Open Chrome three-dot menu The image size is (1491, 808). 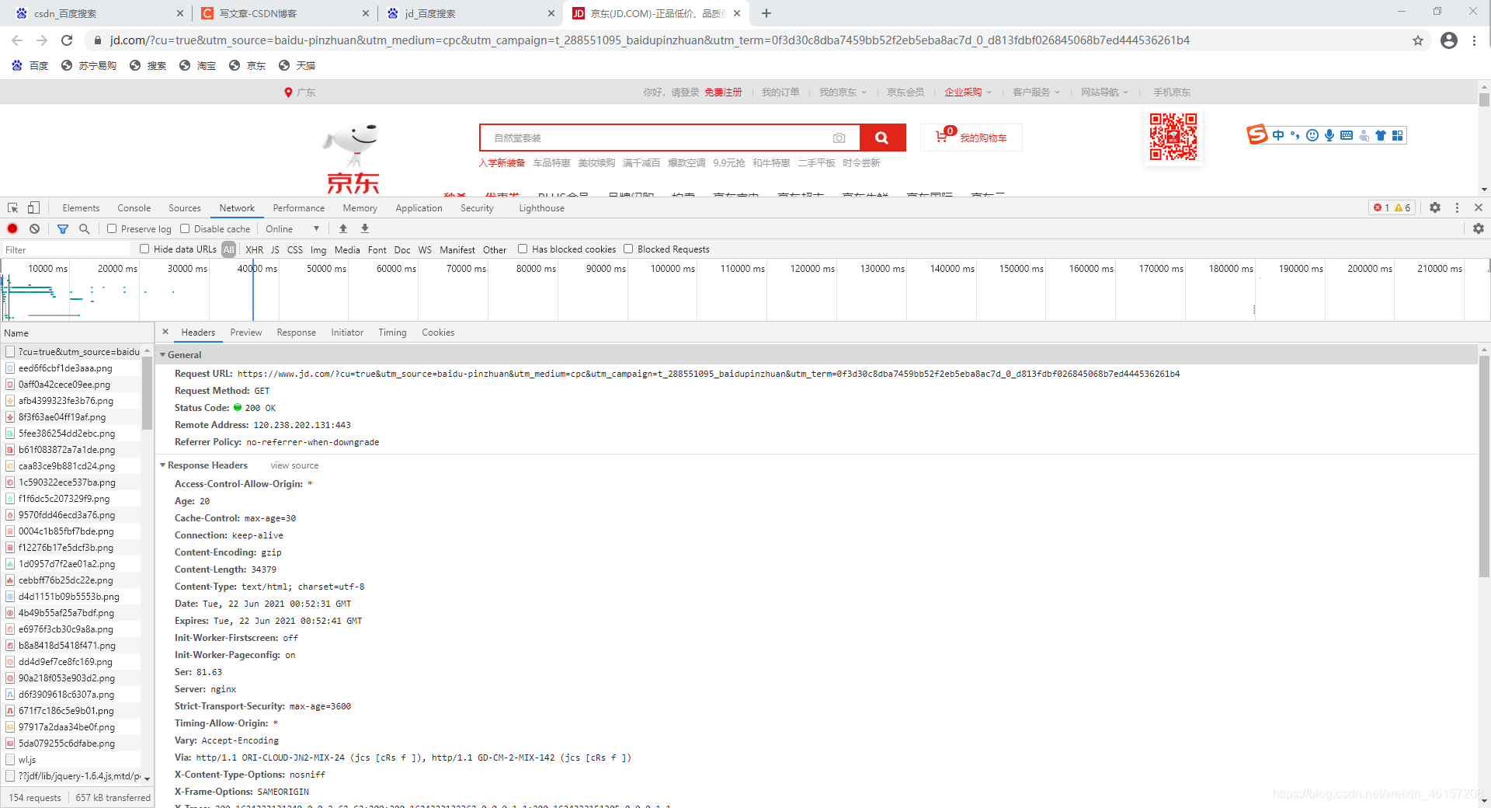pos(1474,40)
